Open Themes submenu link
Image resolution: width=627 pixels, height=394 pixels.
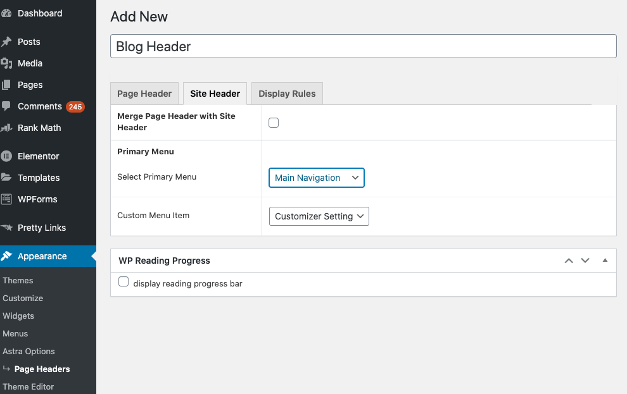point(18,280)
